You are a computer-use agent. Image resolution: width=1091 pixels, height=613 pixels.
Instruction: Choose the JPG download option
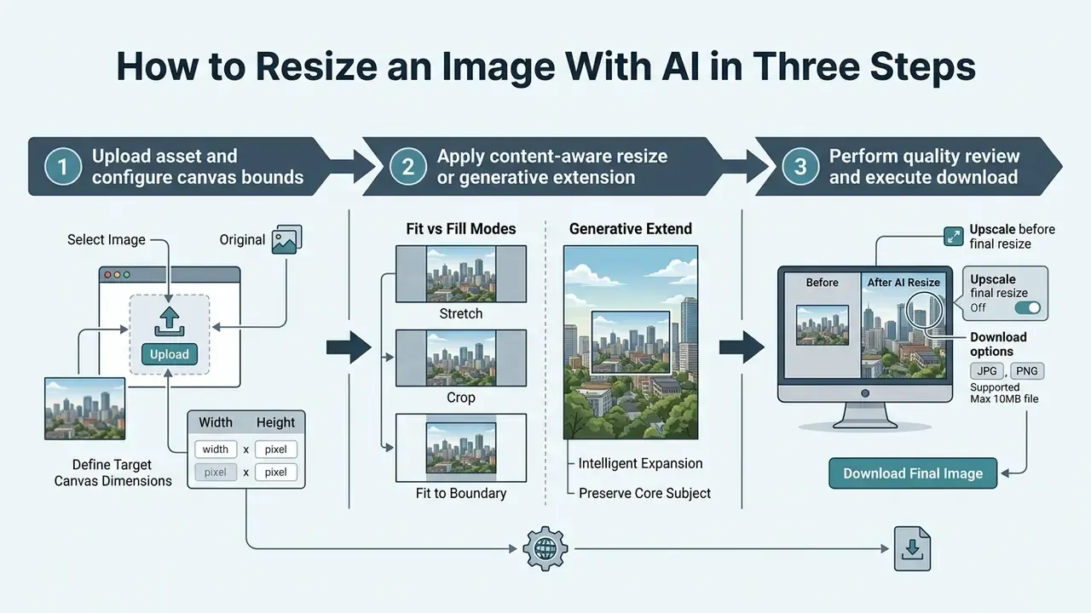point(987,371)
